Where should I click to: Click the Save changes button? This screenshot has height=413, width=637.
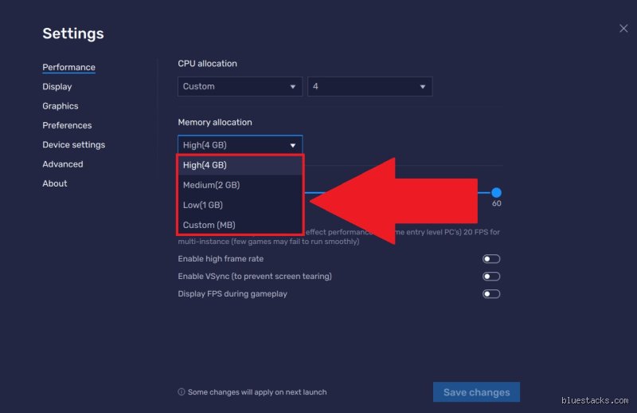pyautogui.click(x=476, y=392)
